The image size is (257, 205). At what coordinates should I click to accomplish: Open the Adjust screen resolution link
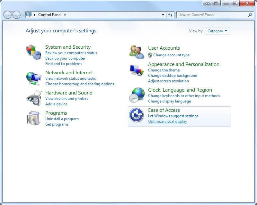(x=168, y=81)
